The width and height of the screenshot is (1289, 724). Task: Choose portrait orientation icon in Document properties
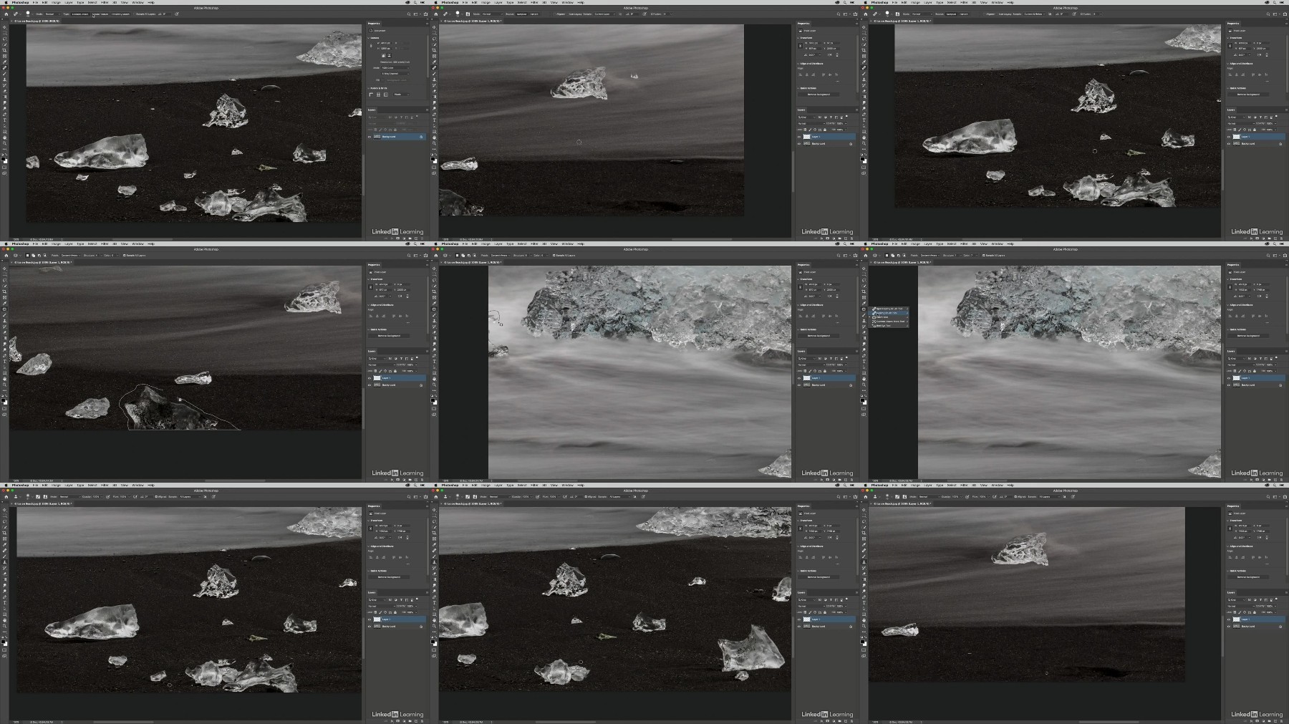point(383,56)
